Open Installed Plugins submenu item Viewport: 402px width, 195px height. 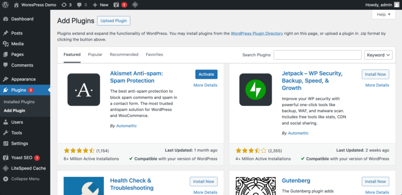(19, 102)
